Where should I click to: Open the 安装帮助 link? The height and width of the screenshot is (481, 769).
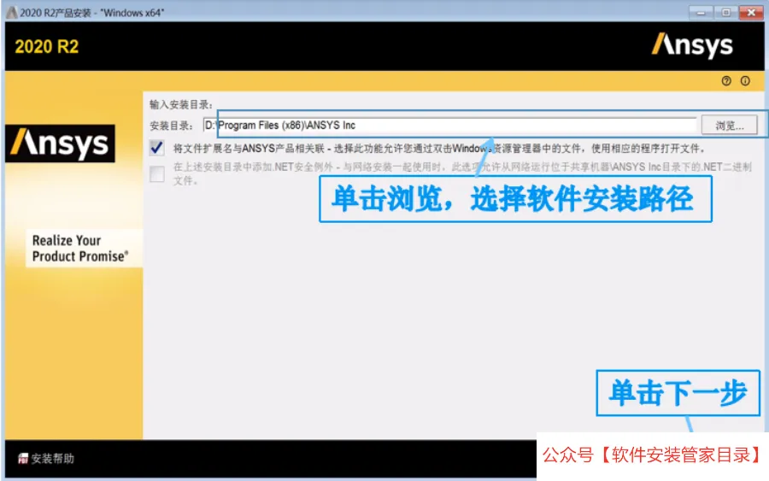[52, 459]
